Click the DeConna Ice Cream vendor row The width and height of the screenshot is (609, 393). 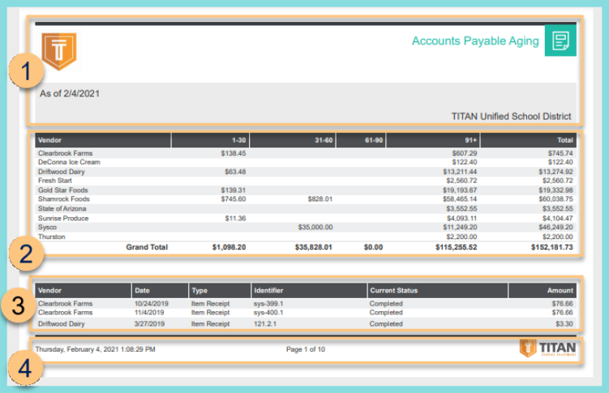[306, 162]
